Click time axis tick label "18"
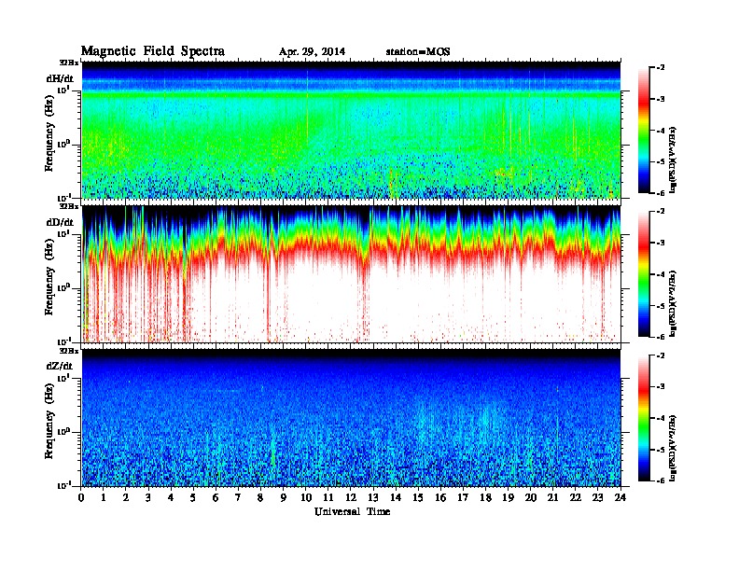Image resolution: width=739 pixels, height=571 pixels. click(485, 497)
